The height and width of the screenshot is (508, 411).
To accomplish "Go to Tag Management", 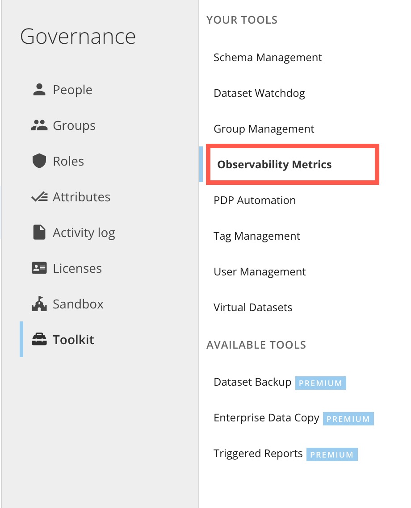I will pos(257,236).
